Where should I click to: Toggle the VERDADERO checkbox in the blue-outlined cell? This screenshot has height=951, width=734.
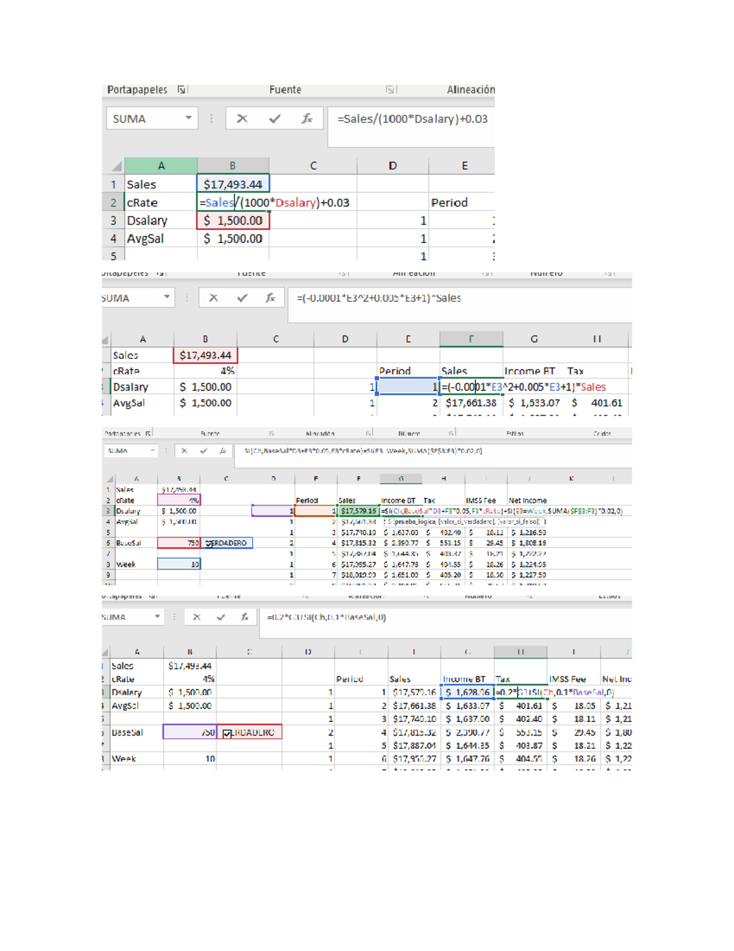coord(209,543)
